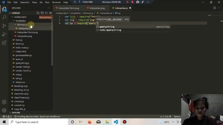Click the nodeproject breadcrumb
This screenshot has width=223, height=125.
click(62, 13)
